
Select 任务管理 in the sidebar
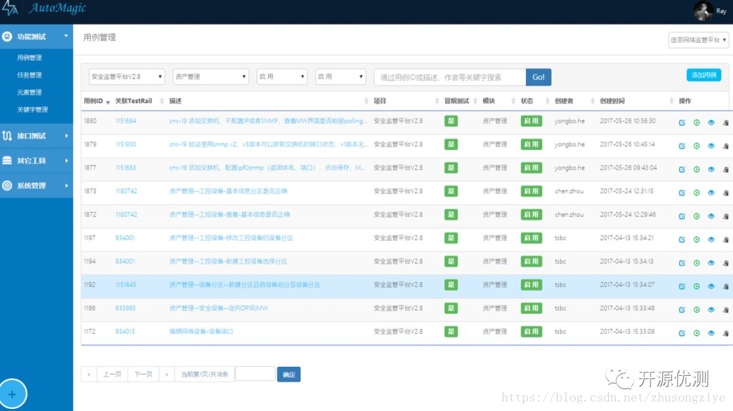(29, 75)
